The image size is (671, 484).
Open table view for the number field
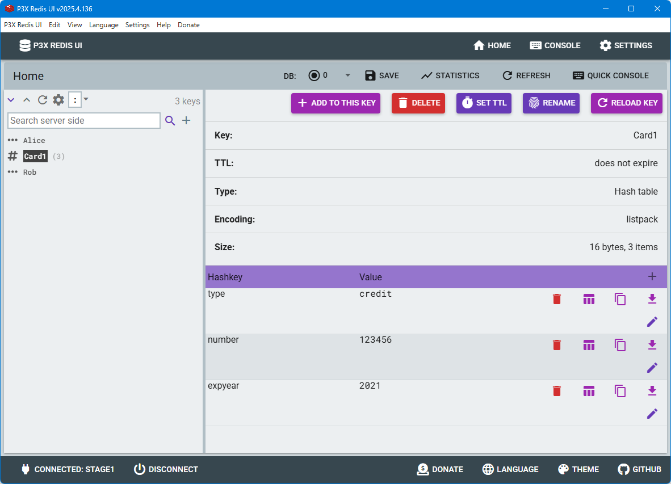(589, 344)
